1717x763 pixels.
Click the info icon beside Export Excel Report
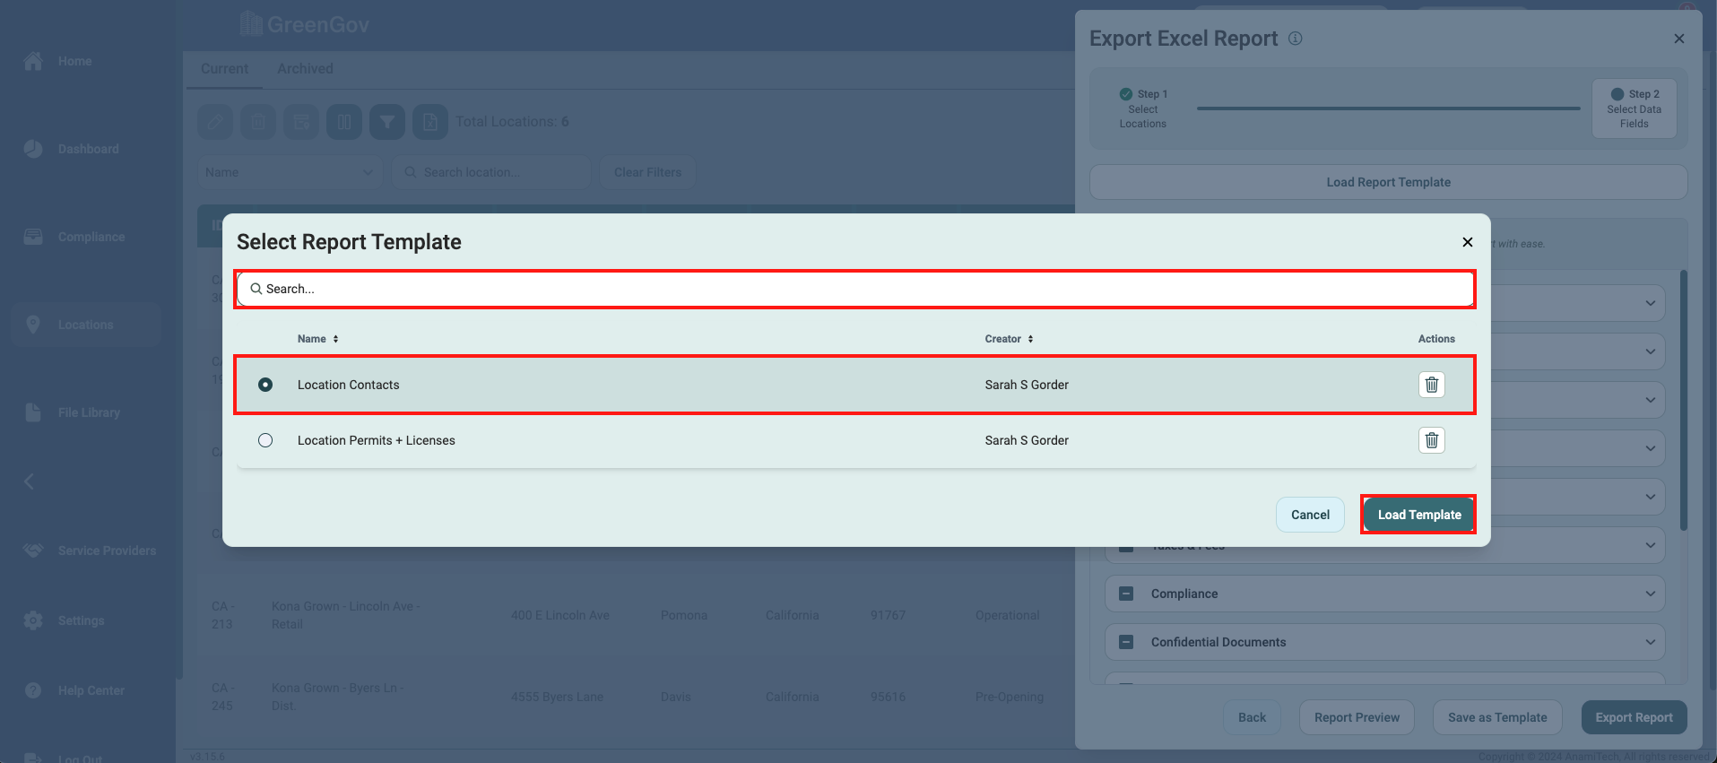(1295, 39)
